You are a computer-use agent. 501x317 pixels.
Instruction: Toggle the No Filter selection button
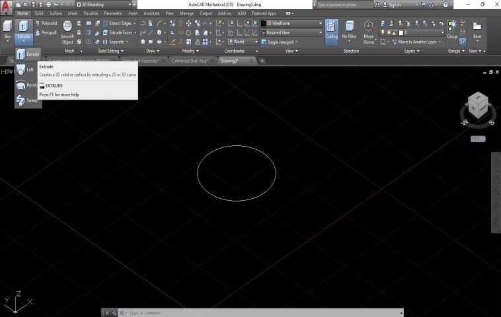[349, 29]
